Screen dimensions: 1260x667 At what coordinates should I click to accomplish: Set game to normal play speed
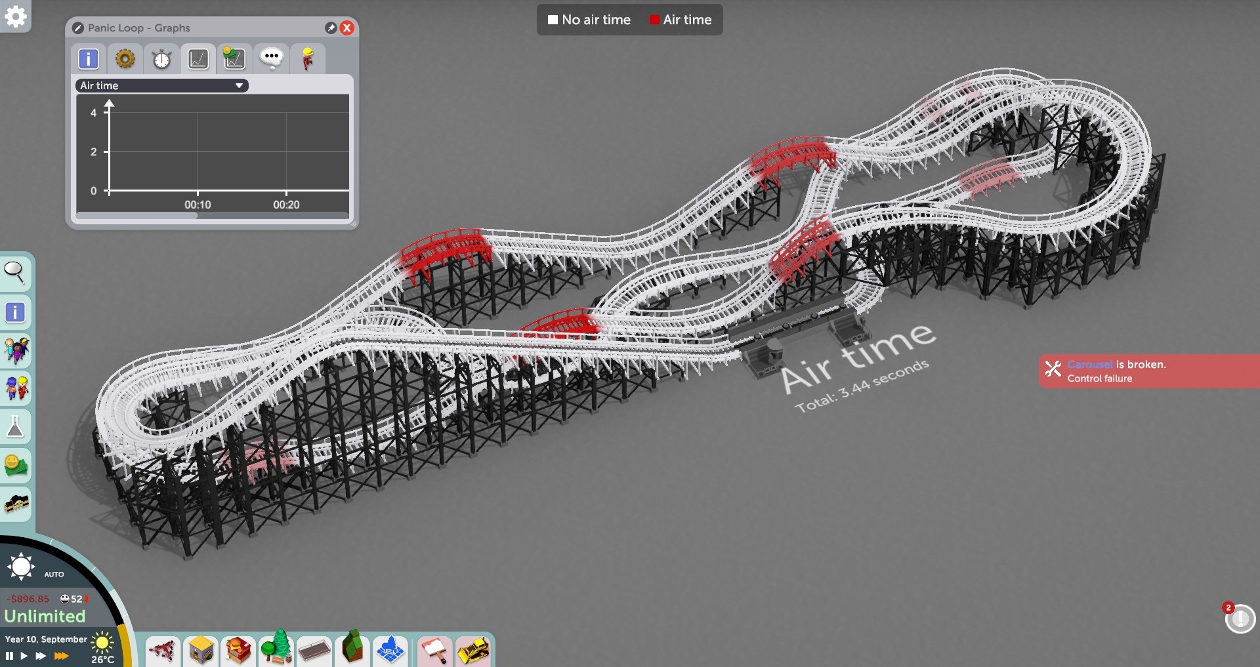pyautogui.click(x=24, y=656)
